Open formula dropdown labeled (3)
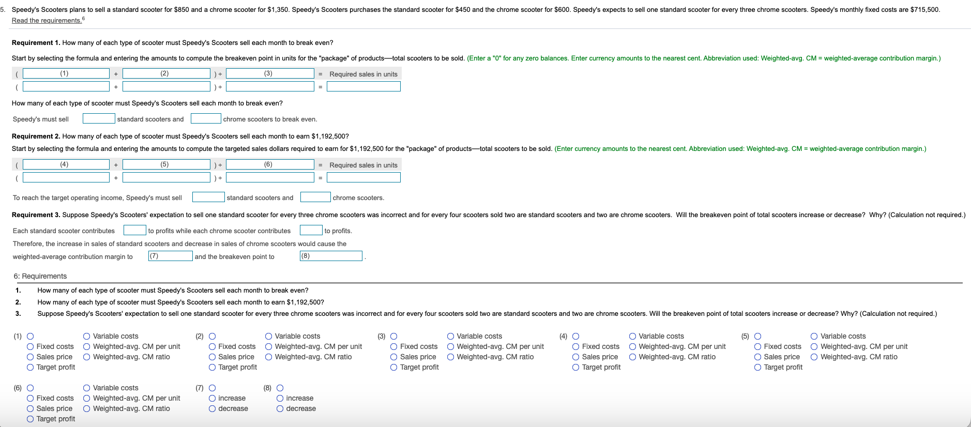971x427 pixels. point(270,73)
